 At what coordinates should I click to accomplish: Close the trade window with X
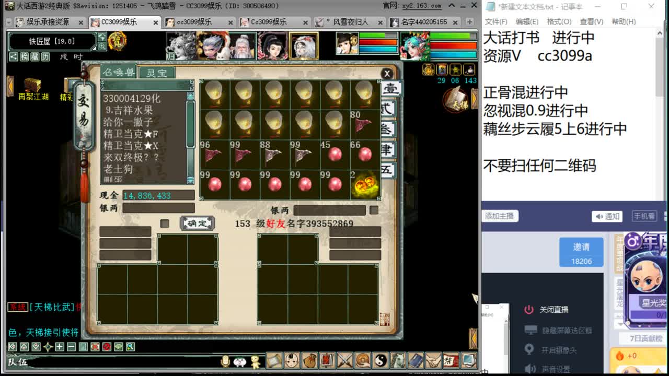click(x=387, y=74)
